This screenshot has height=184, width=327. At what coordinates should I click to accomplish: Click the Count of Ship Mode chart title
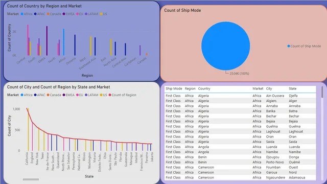182,10
